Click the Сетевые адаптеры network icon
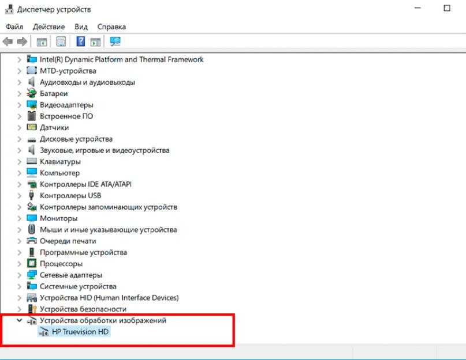Screen dimensions: 466x360 coord(32,275)
